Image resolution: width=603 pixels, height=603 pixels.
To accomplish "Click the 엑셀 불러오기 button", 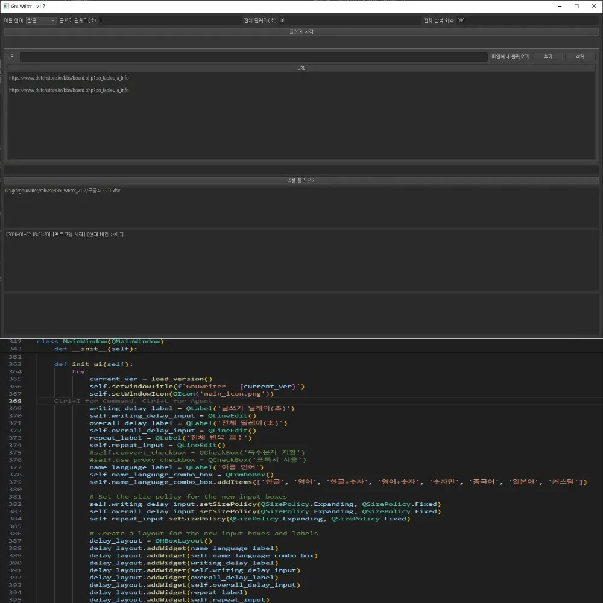I will (x=301, y=180).
